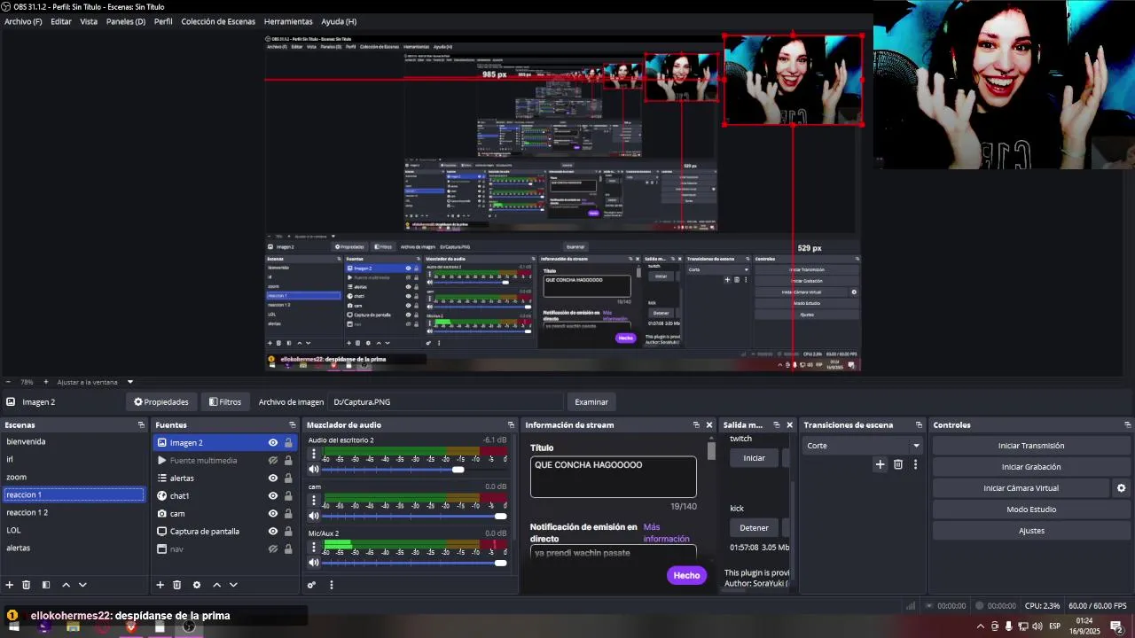This screenshot has width=1135, height=638.
Task: Hide the cam source
Action: tap(273, 514)
